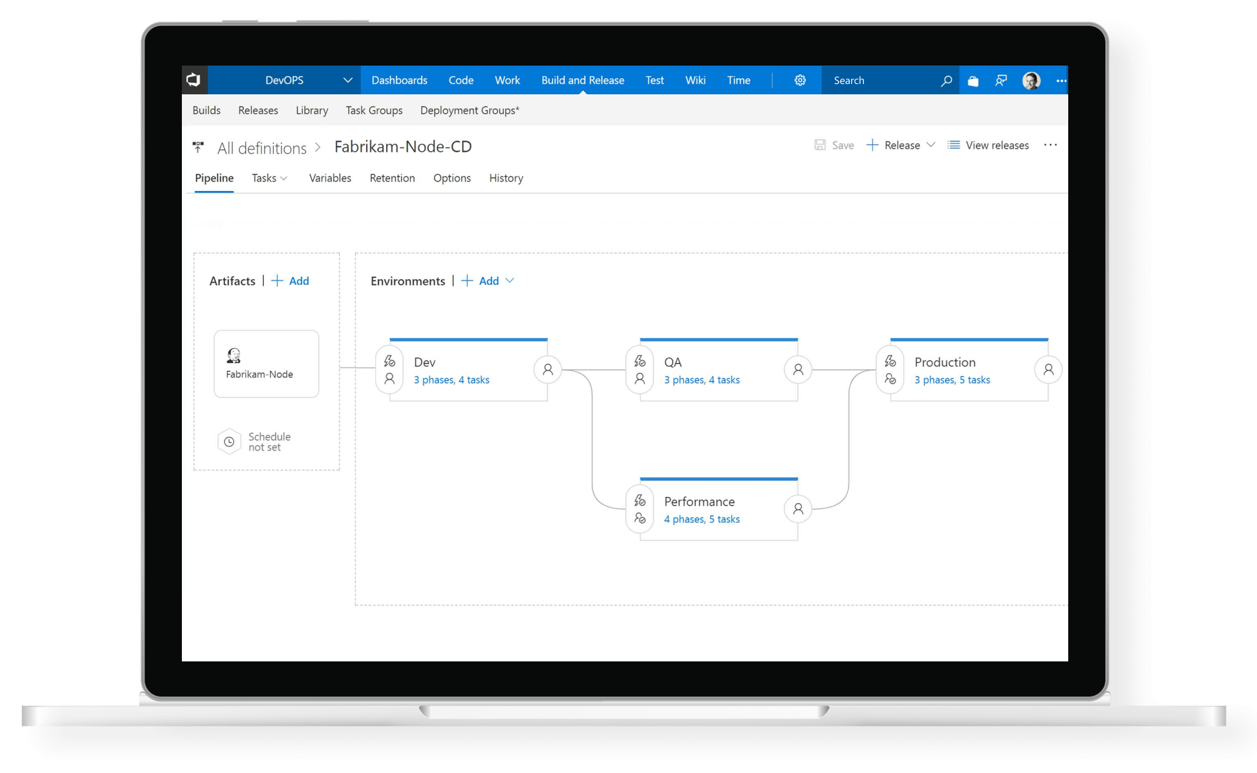Open QA pre-deployment conditions icon

pyautogui.click(x=640, y=369)
